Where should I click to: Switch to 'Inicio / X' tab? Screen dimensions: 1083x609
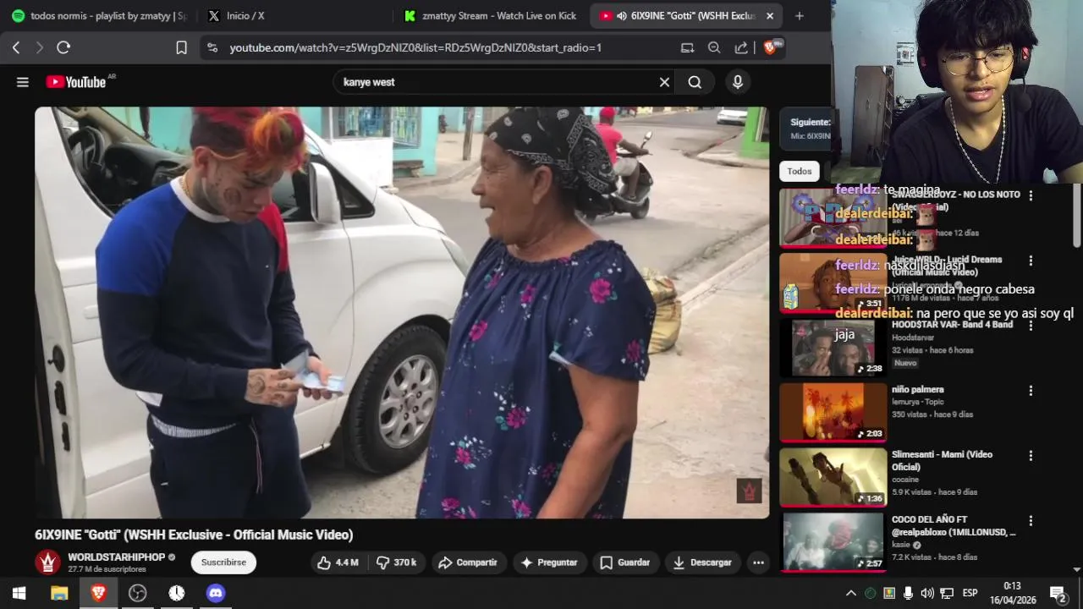coord(294,16)
